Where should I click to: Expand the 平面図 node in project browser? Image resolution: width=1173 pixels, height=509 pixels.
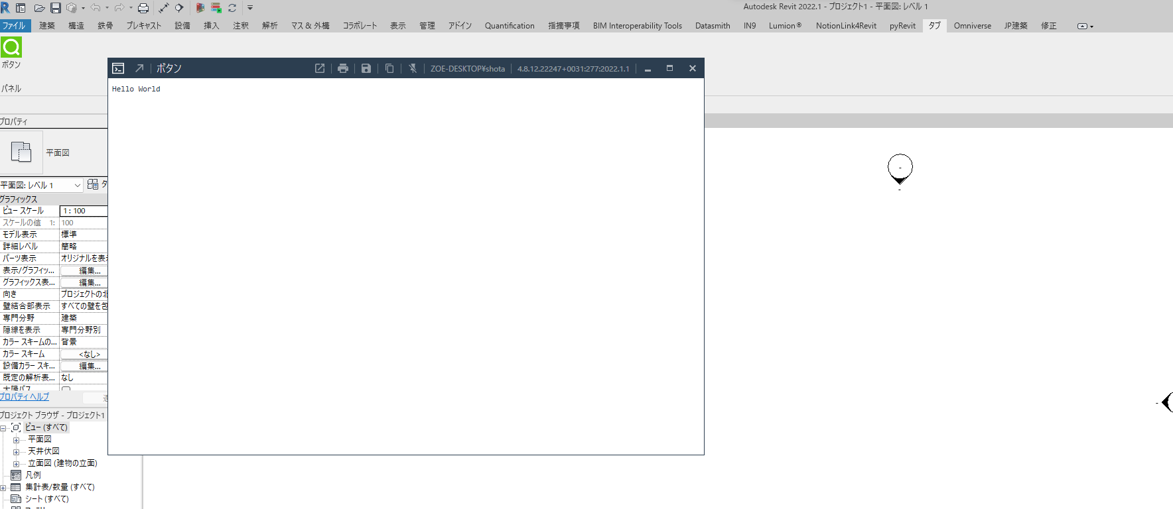17,440
